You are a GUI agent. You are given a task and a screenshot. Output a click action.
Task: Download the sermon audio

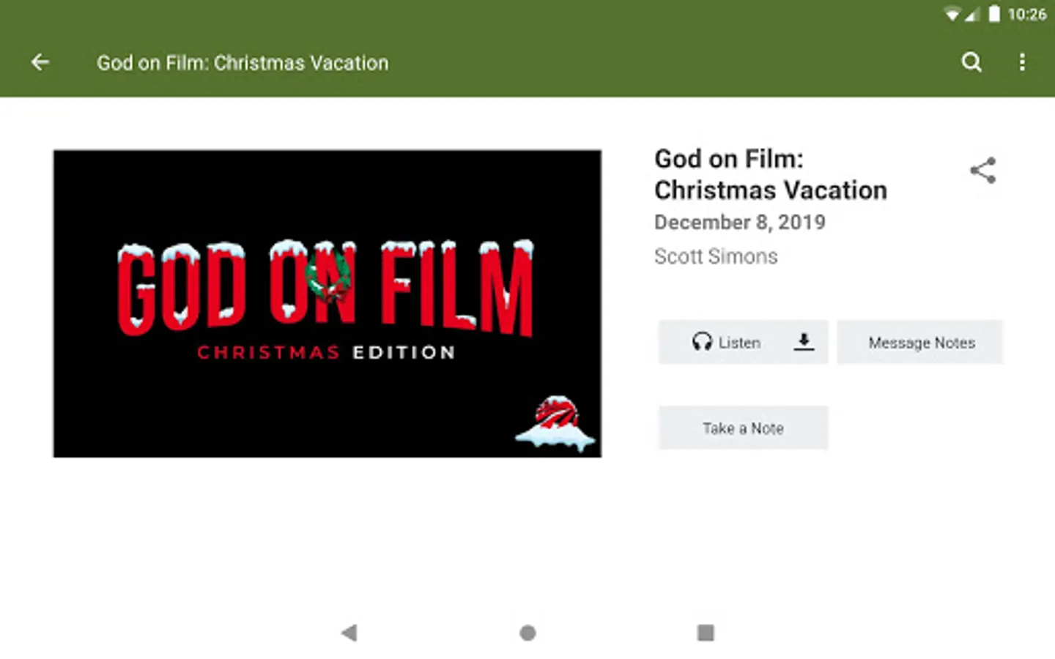pos(804,341)
